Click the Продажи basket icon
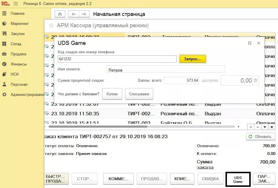Image resolution: width=278 pixels, height=188 pixels. point(4,54)
